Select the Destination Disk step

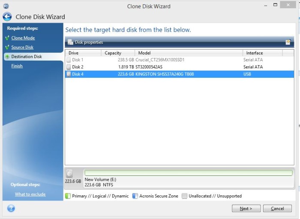coord(27,57)
